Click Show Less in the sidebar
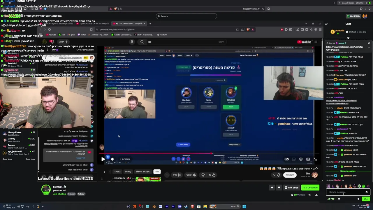The image size is (373, 210). 30,159
